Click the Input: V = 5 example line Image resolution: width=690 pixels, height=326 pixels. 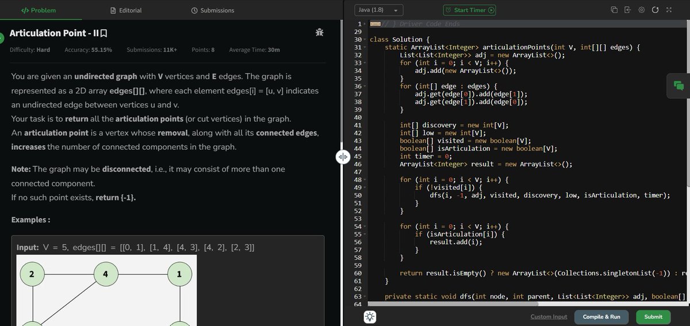[136, 247]
